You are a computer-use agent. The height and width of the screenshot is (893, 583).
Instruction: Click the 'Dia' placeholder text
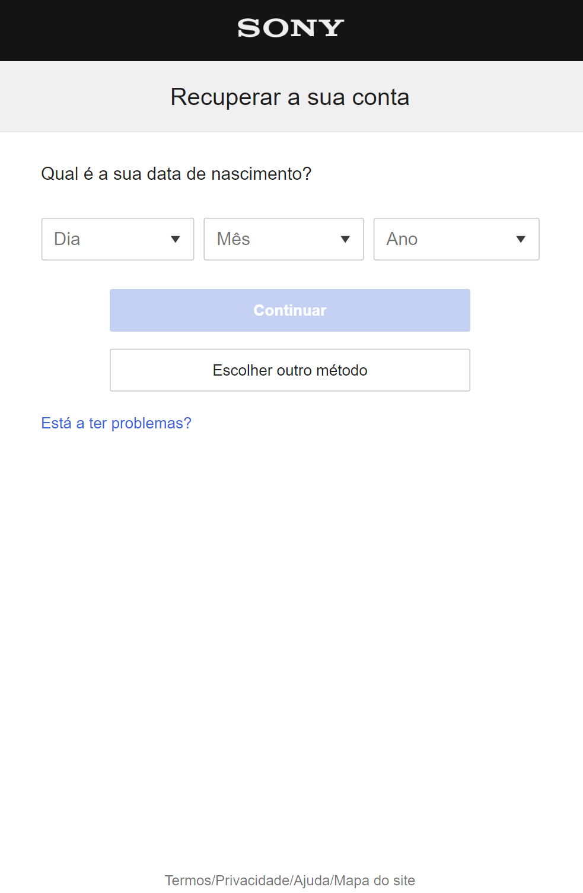tap(67, 239)
